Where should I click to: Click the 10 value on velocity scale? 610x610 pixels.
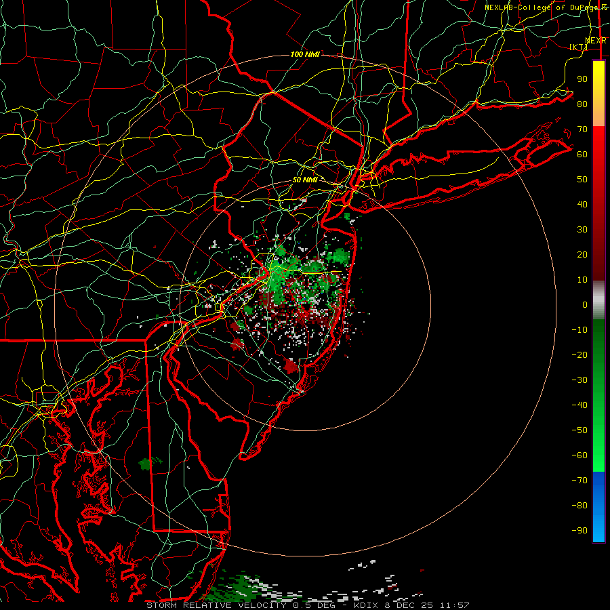click(582, 280)
